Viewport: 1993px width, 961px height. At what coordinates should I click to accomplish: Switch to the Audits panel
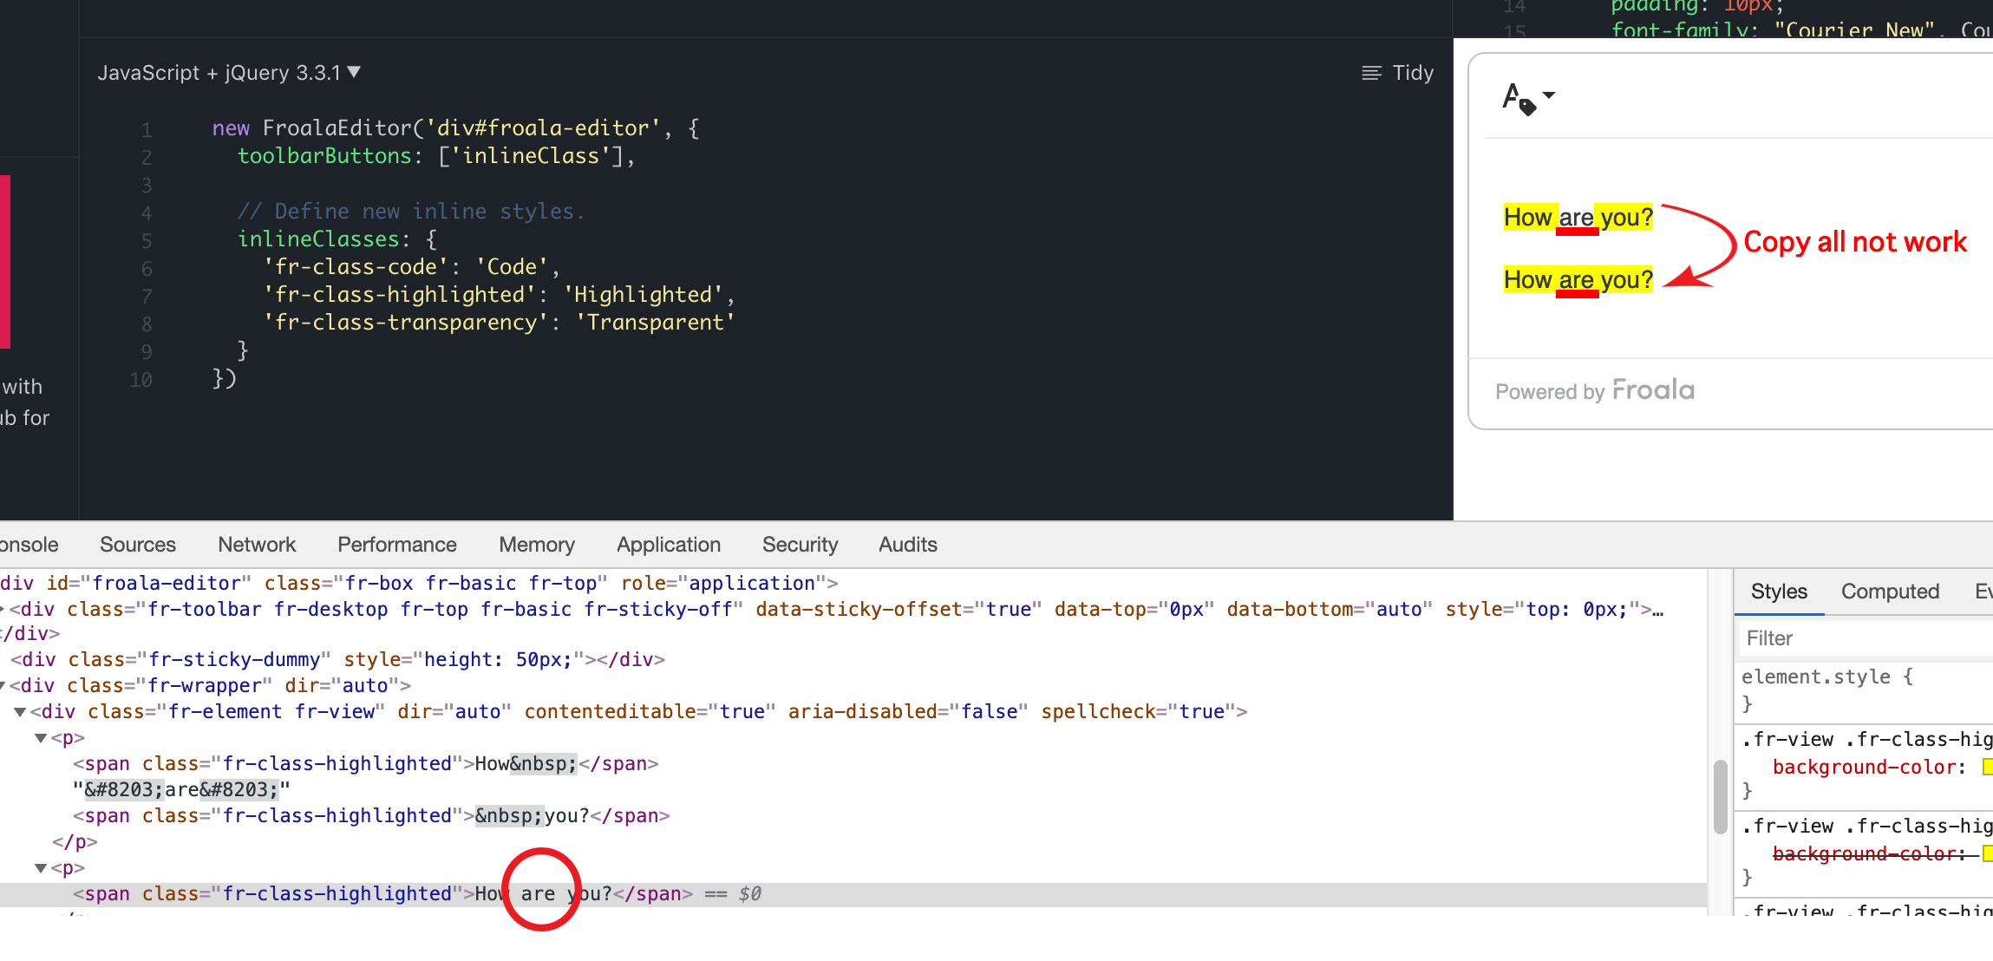(907, 545)
